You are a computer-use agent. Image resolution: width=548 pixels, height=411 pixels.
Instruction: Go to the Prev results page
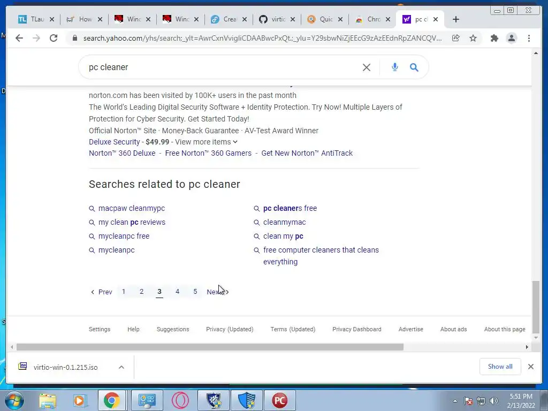click(101, 292)
